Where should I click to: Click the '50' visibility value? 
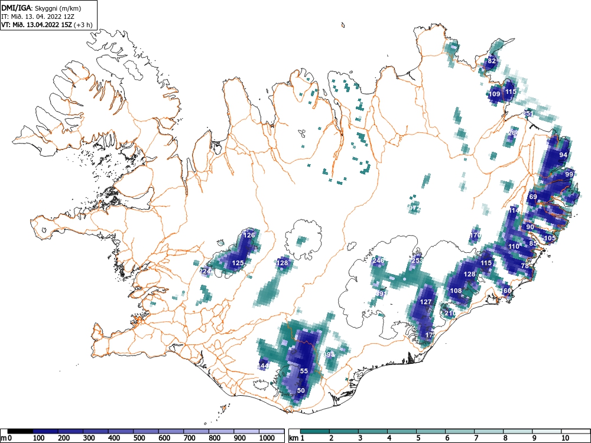point(301,390)
